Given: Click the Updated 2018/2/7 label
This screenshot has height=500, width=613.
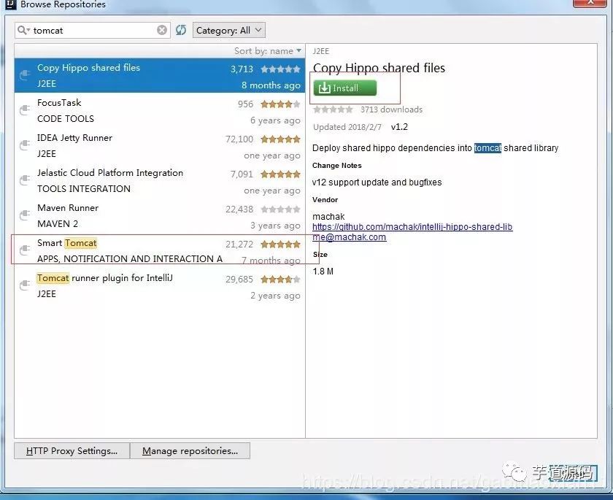Looking at the screenshot, I should click(347, 127).
